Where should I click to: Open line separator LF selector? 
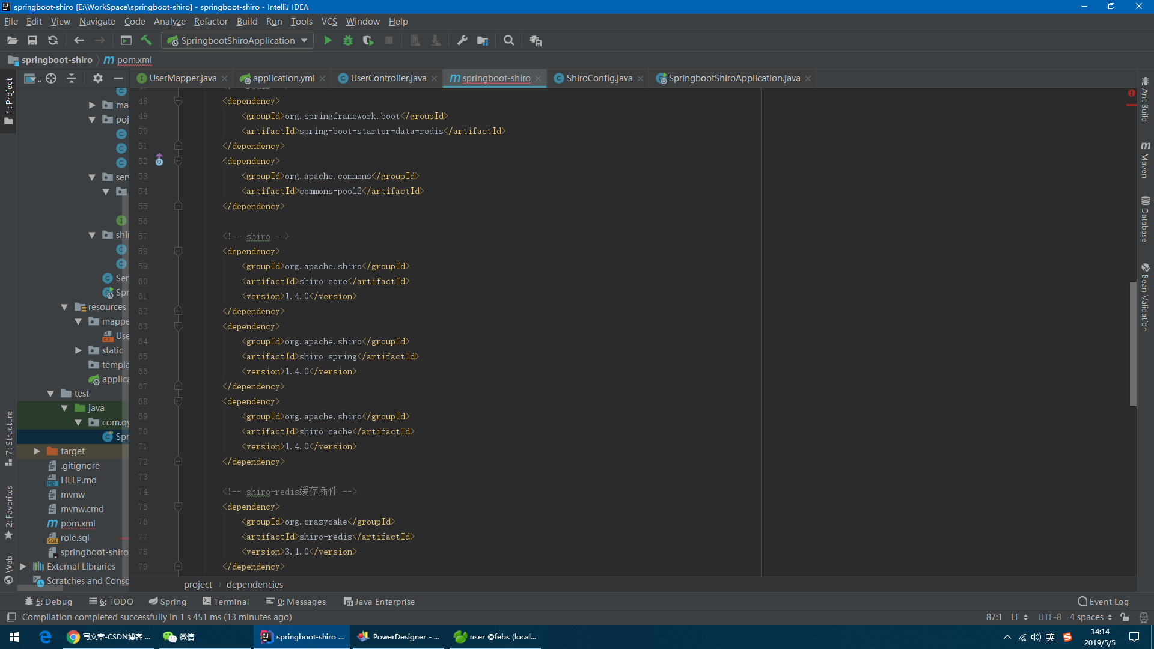1019,617
